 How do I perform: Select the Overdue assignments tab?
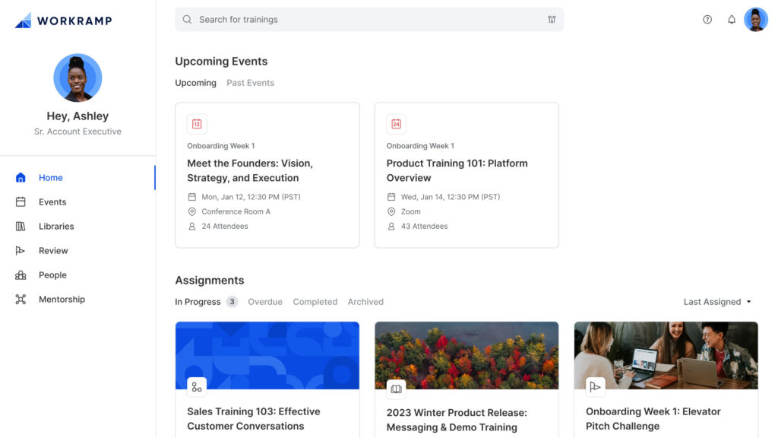(x=265, y=301)
